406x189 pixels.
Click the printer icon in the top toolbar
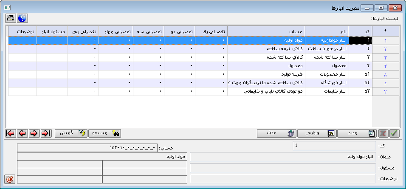(11, 18)
